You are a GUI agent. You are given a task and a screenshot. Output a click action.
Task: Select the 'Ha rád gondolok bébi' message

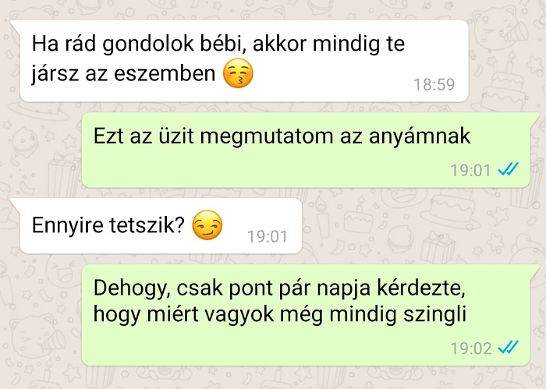pyautogui.click(x=244, y=61)
